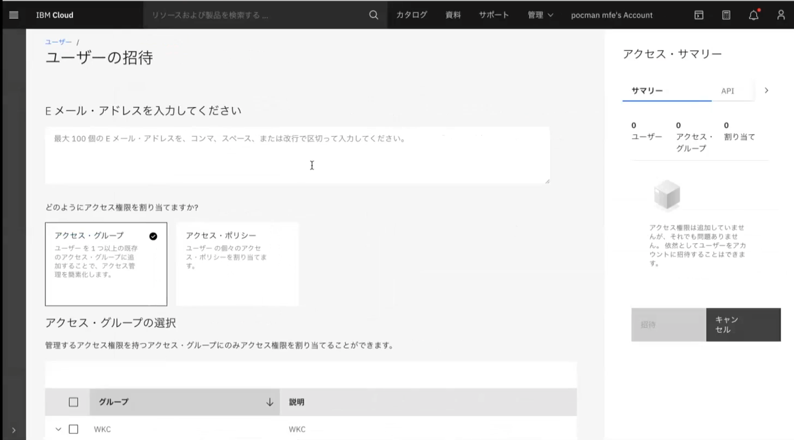Image resolution: width=794 pixels, height=440 pixels.
Task: Open the cost estimator calculator icon
Action: (x=726, y=15)
